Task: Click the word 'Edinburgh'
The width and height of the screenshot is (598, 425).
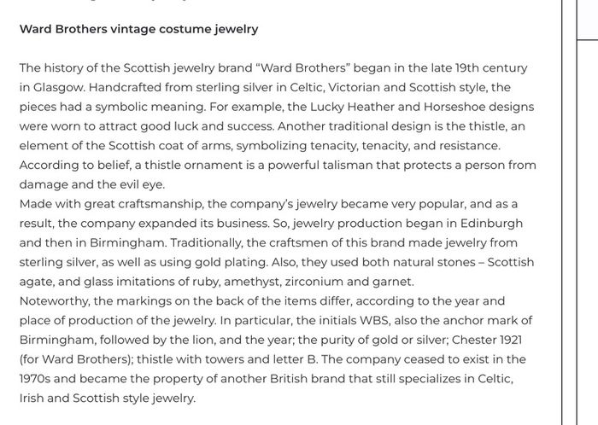Action: 491,224
